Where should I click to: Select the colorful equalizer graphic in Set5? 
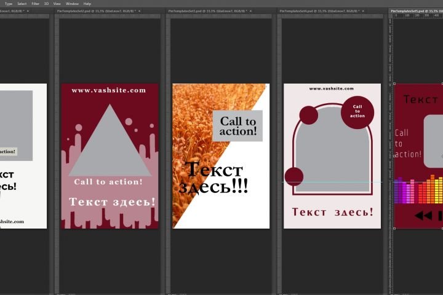(x=418, y=189)
